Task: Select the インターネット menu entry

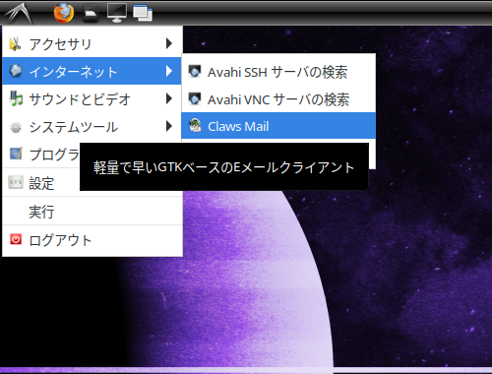Action: tap(92, 71)
